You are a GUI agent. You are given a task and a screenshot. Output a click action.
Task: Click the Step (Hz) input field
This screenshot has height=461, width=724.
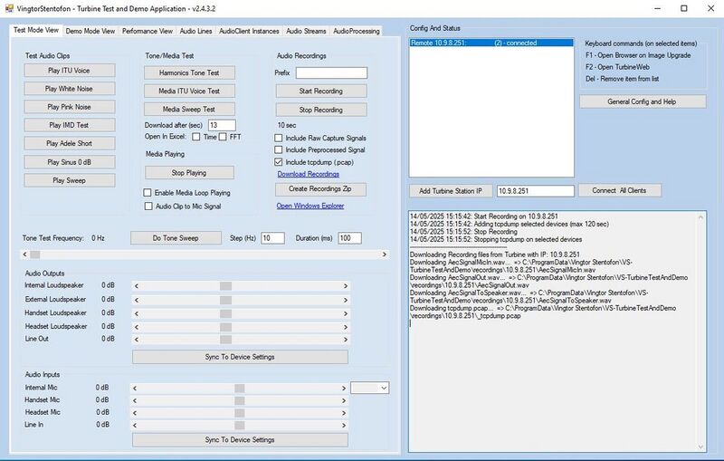click(x=272, y=238)
